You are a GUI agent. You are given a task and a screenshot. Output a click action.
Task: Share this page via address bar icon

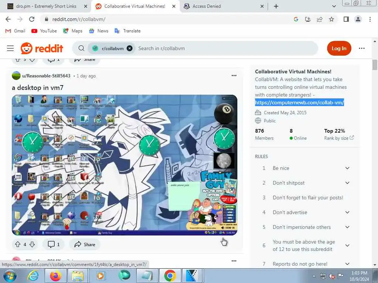320,19
